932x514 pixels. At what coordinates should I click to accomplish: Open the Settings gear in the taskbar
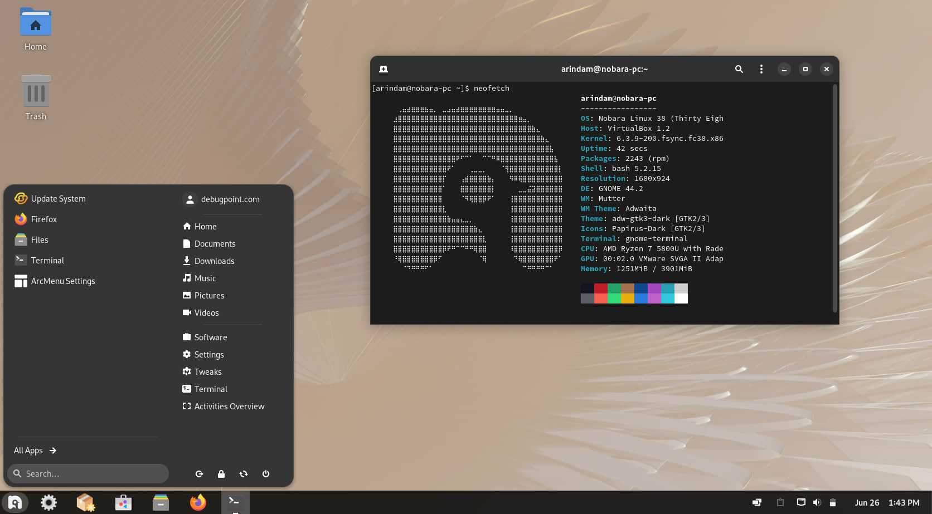pos(49,502)
